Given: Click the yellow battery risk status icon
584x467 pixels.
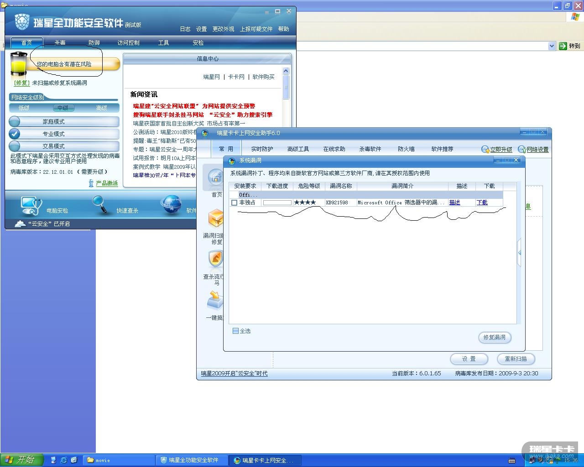Looking at the screenshot, I should [x=19, y=64].
